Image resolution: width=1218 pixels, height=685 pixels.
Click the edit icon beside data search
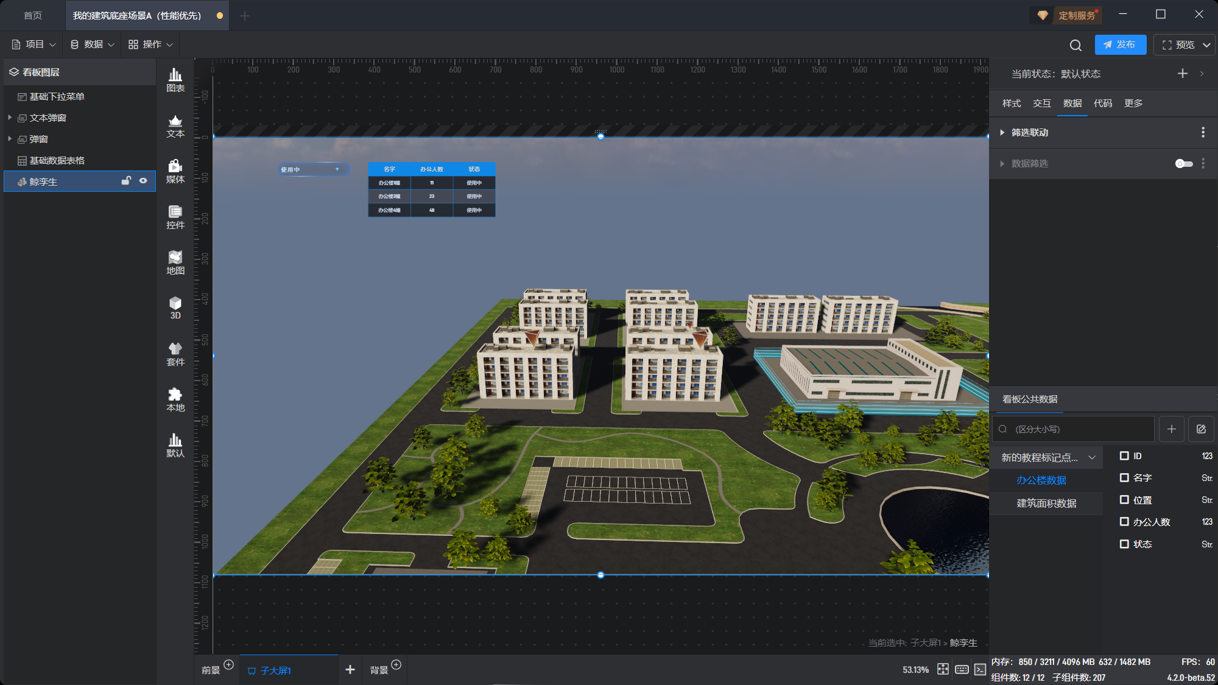[x=1201, y=429]
